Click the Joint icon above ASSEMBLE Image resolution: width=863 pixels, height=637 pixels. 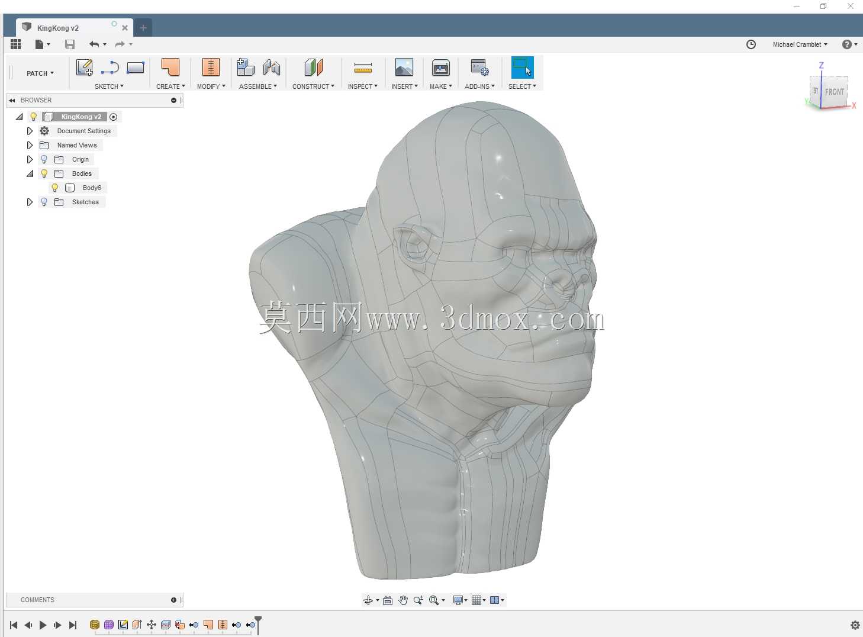point(272,67)
